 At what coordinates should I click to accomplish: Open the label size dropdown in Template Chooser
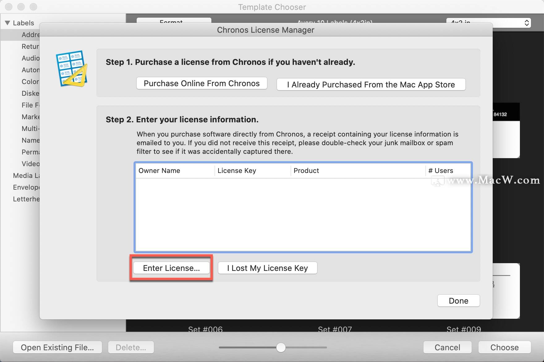[489, 23]
